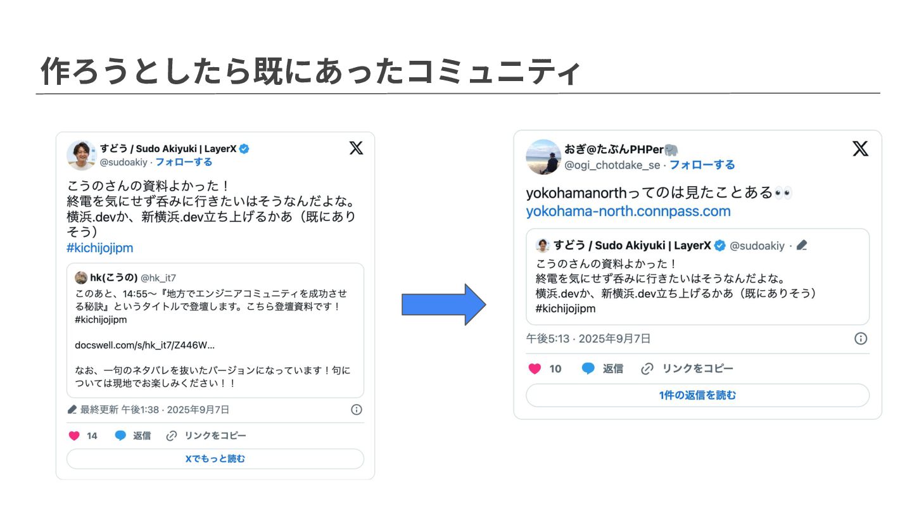912x513 pixels.
Task: Like the left tweet with 14 hearts
Action: (x=74, y=436)
